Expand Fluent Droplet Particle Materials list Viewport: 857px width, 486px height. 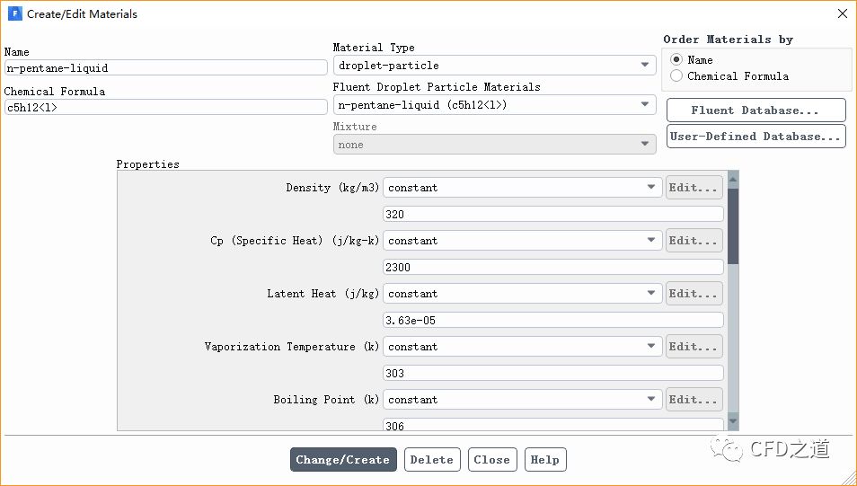494,105
